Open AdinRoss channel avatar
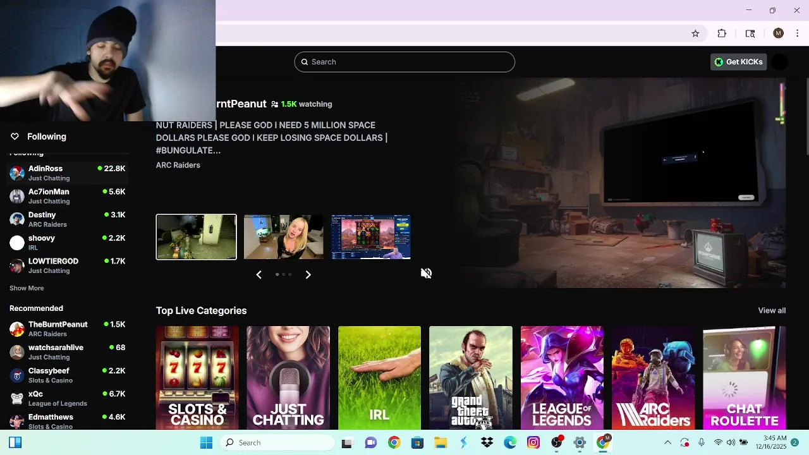The image size is (809, 455). pos(17,173)
